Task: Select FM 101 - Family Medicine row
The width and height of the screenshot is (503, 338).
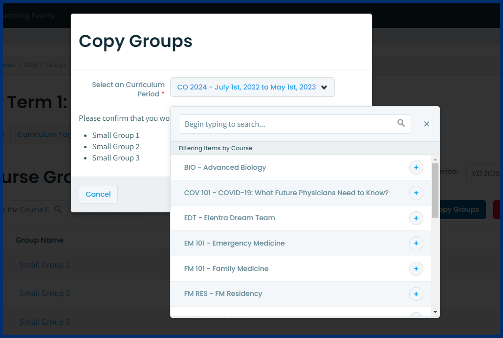Action: coord(301,269)
